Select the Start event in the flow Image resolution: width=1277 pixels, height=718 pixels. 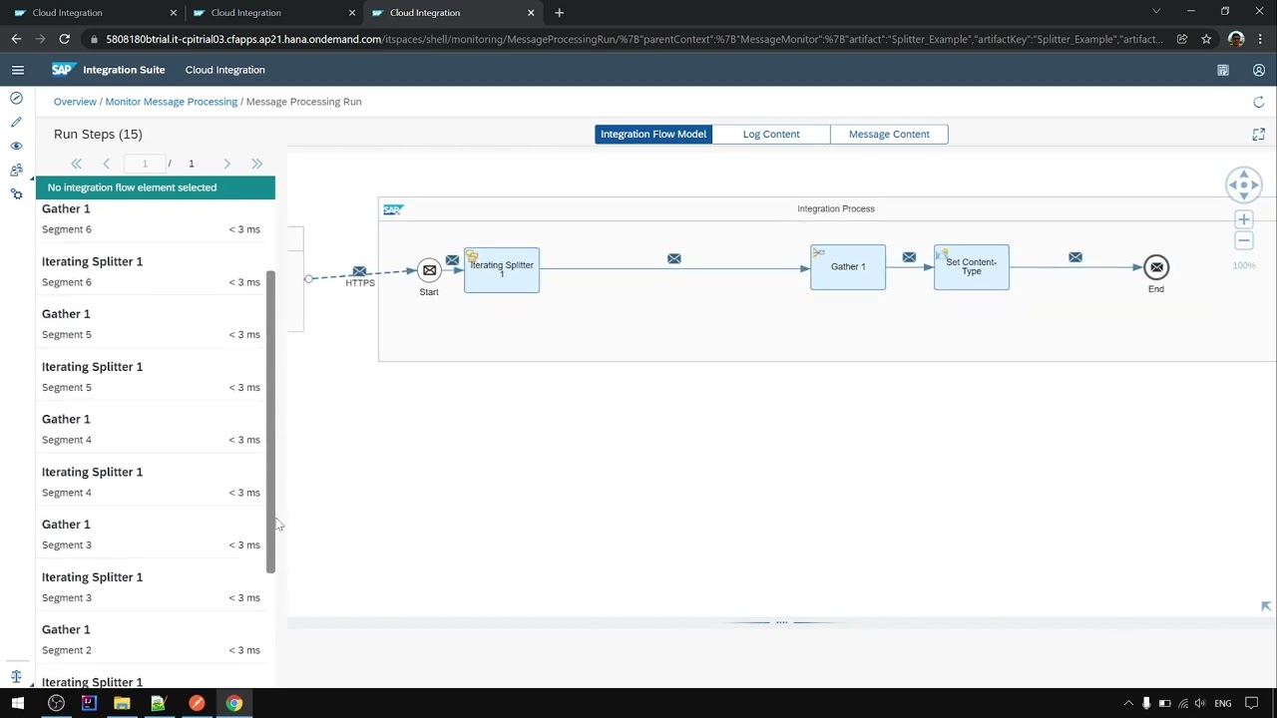coord(429,270)
